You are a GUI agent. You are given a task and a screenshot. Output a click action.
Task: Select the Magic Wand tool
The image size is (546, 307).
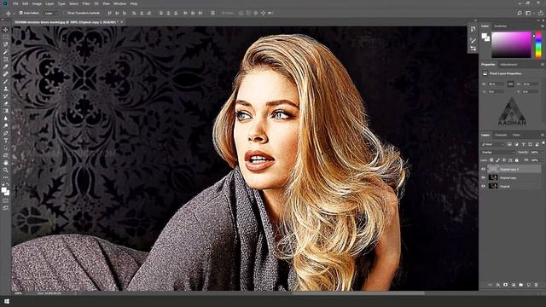[6, 52]
